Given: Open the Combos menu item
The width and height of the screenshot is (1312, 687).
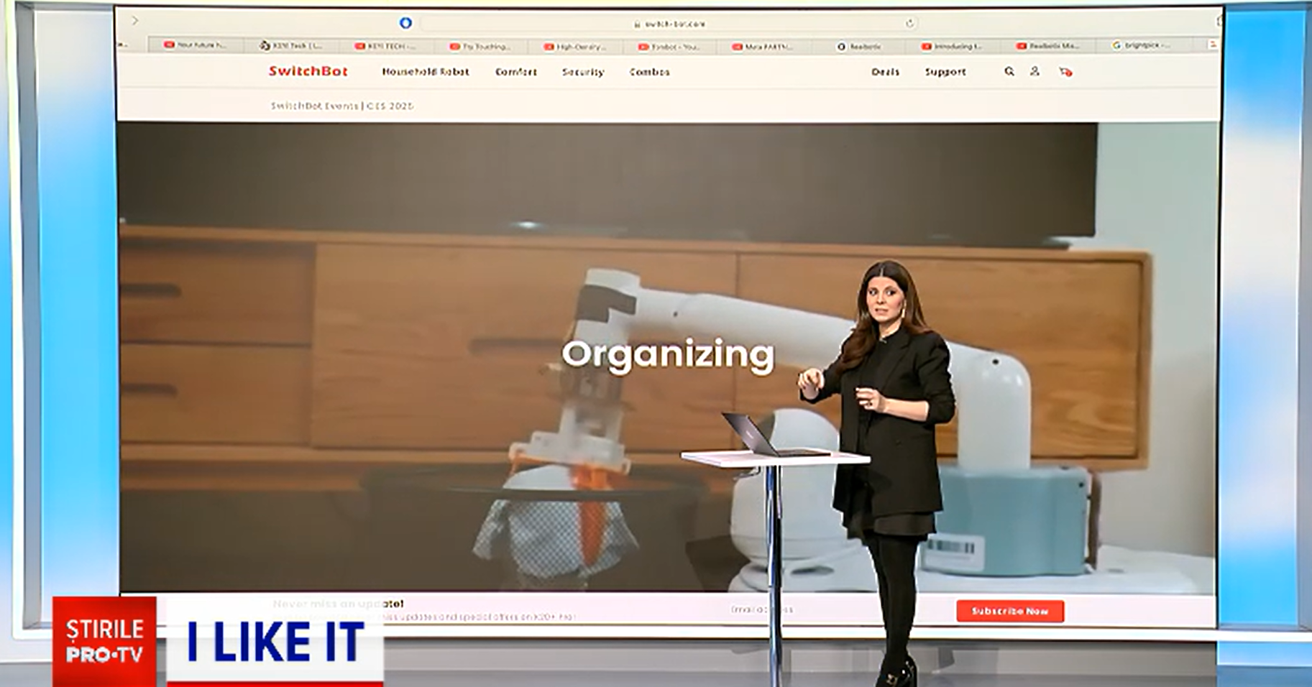Looking at the screenshot, I should click(x=649, y=72).
